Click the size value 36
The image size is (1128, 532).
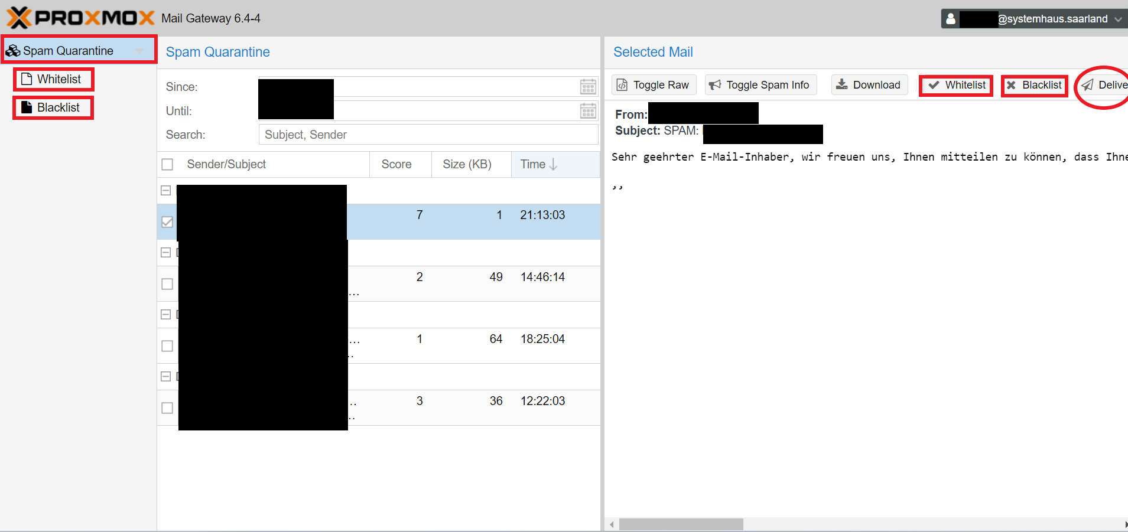click(496, 401)
